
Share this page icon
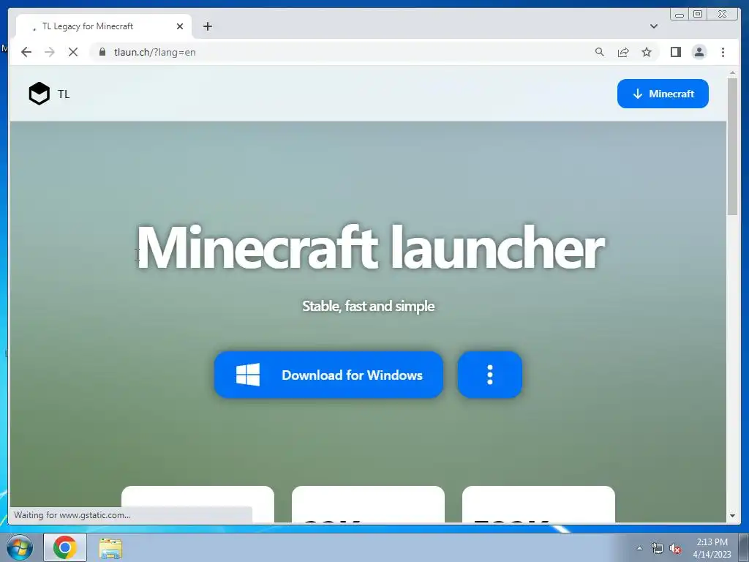tap(623, 52)
